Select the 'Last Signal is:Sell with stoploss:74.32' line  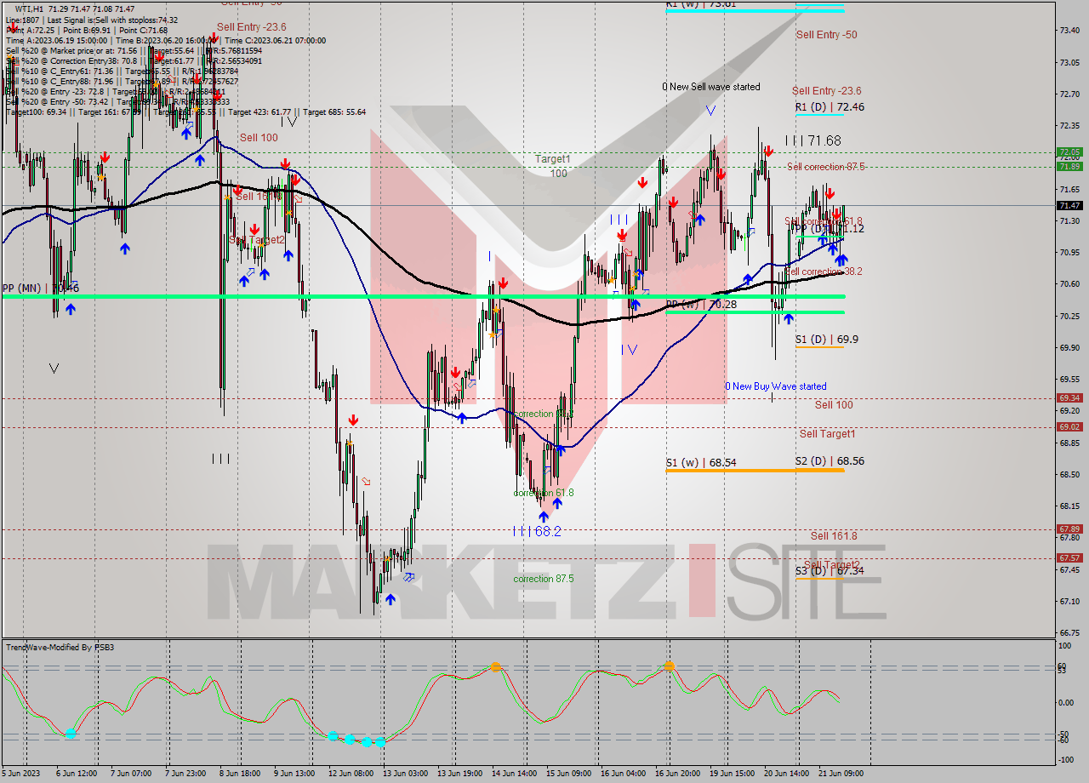[112, 20]
